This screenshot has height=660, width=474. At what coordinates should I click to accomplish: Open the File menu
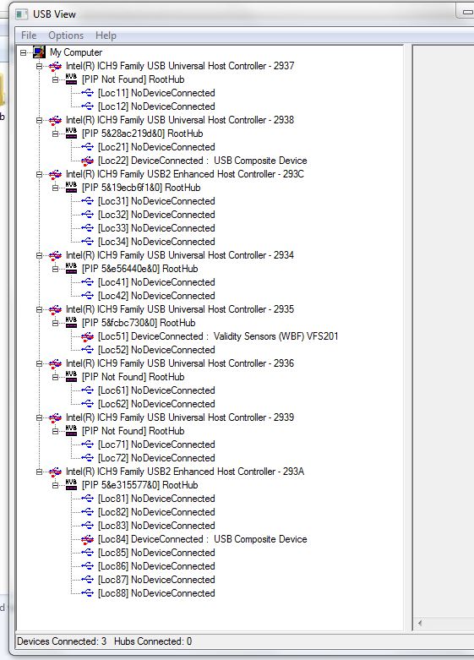click(29, 35)
